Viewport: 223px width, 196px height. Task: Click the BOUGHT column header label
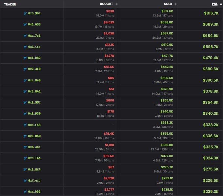[x=106, y=4]
